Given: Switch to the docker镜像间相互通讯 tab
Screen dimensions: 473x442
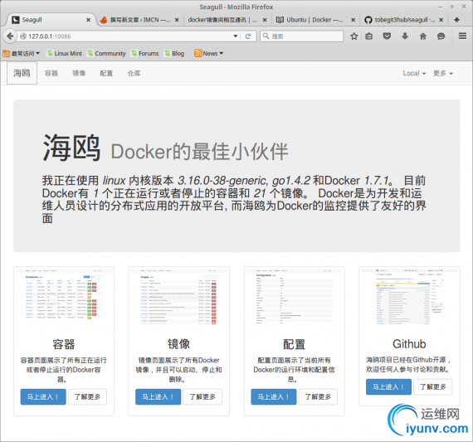Looking at the screenshot, I should pos(227,20).
